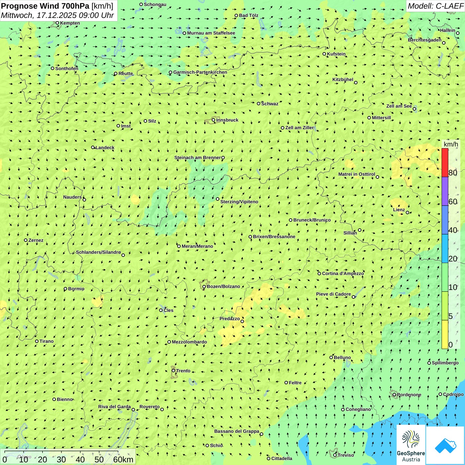Click the '60km' scale bar label

pyautogui.click(x=123, y=459)
